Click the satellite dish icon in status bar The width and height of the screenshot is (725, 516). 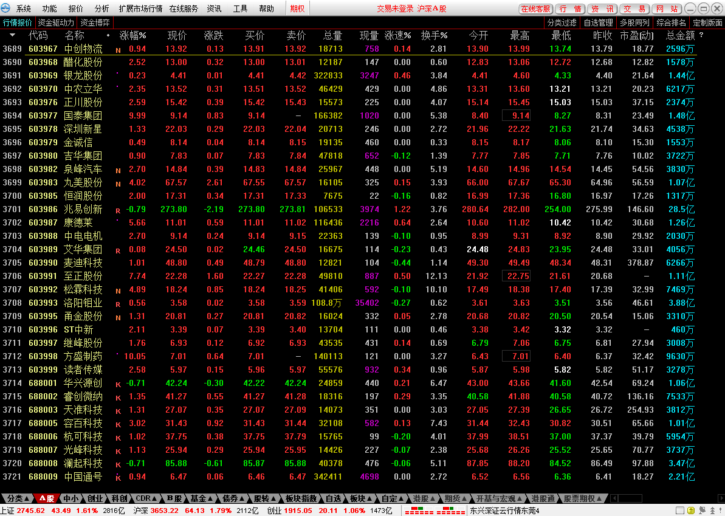702,511
